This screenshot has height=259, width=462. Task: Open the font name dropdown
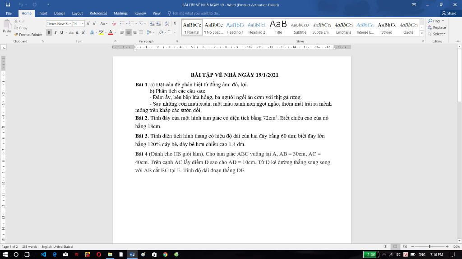[70, 23]
